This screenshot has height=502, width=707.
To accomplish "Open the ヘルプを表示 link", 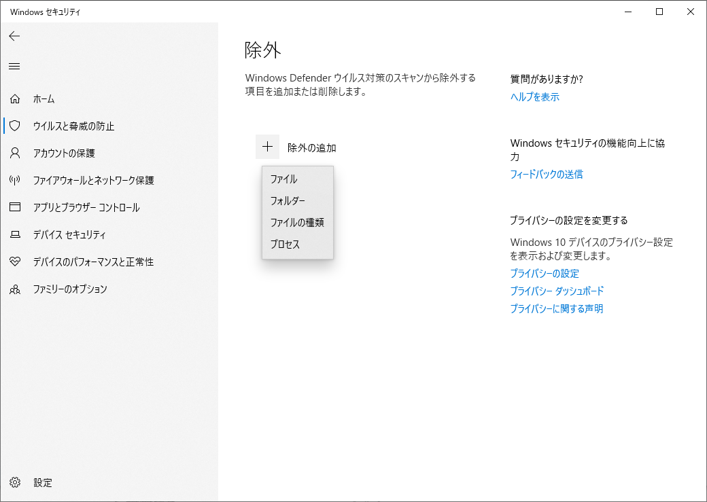I will coord(535,97).
